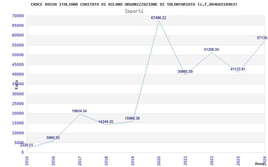
Task: Click the 2024 x-axis label
Action: click(265, 161)
